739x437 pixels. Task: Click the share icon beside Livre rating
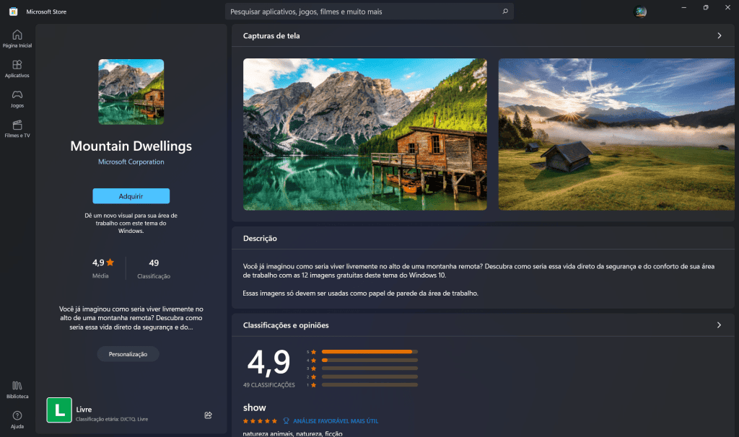pyautogui.click(x=209, y=415)
